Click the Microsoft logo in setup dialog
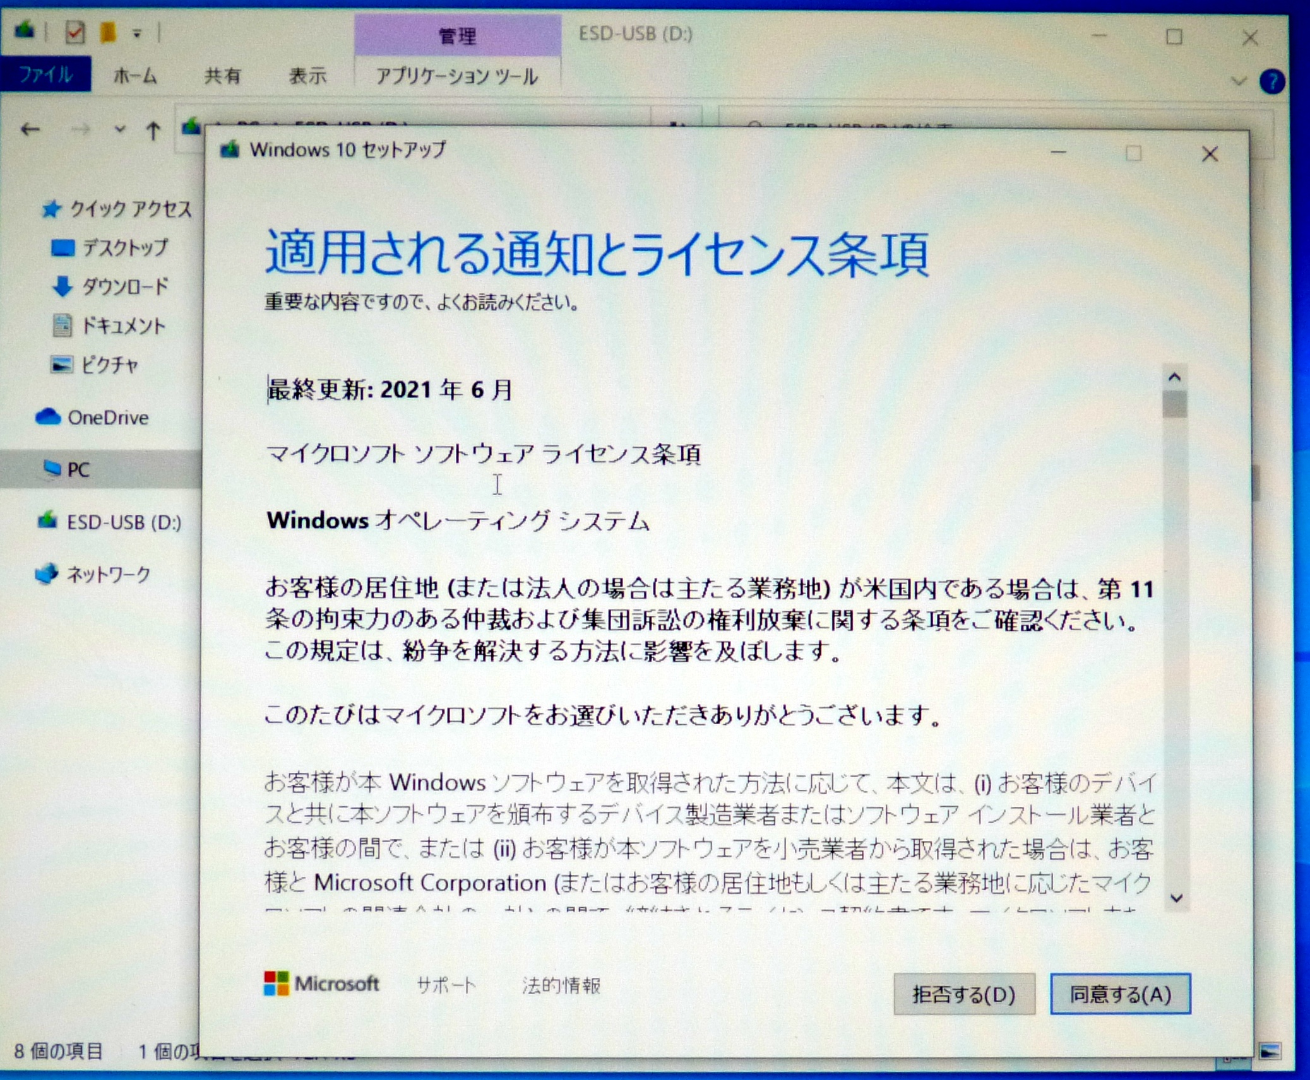 [x=321, y=983]
